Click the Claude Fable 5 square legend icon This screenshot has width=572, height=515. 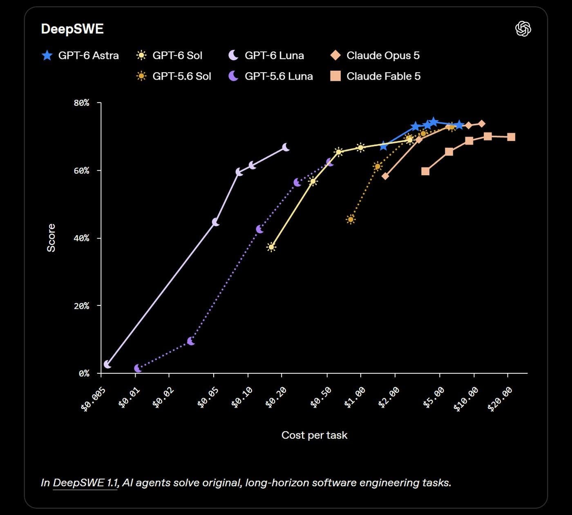(x=335, y=76)
